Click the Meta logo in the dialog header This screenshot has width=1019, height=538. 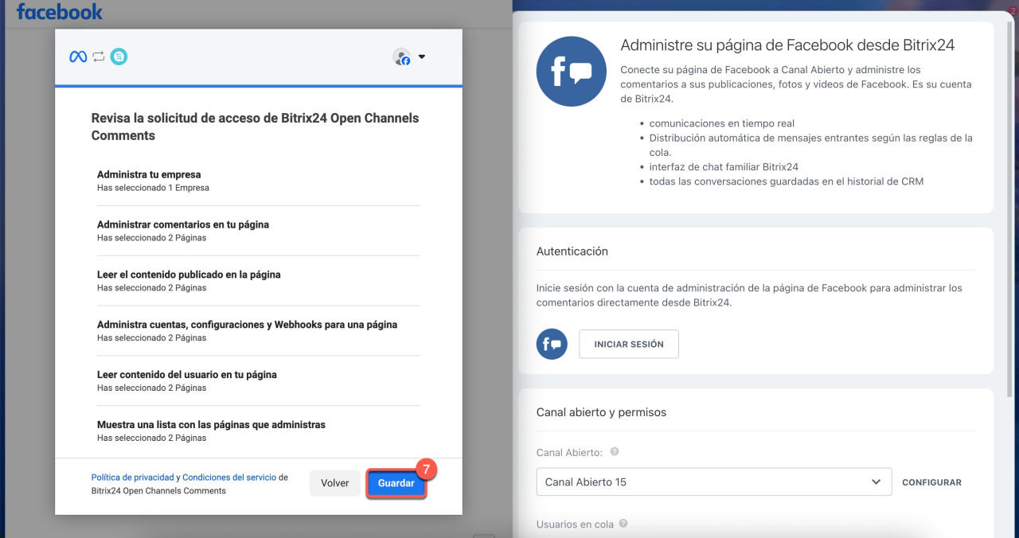[78, 57]
